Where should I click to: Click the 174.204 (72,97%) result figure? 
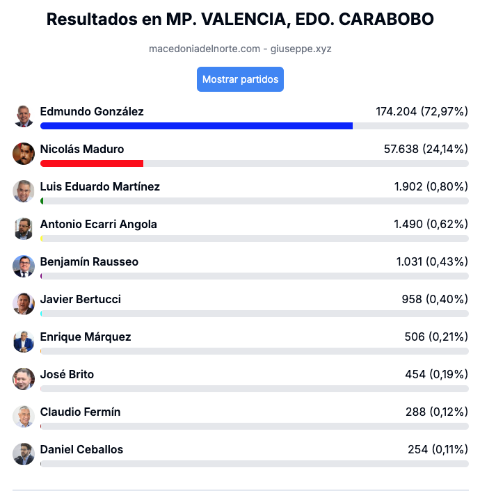(422, 112)
